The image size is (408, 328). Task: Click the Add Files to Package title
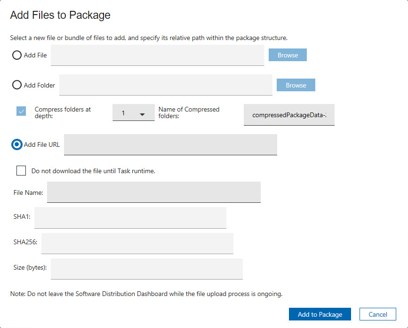pyautogui.click(x=59, y=15)
